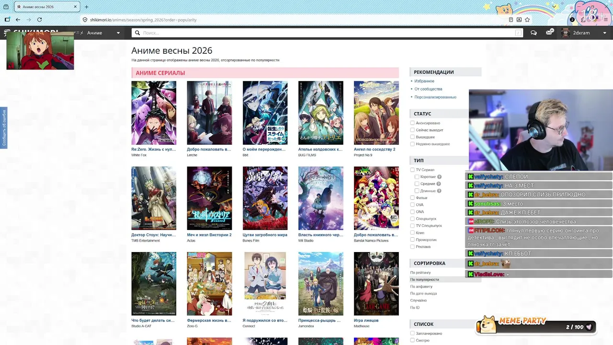Open От сообщества recommendations
This screenshot has height=345, width=613.
(428, 89)
